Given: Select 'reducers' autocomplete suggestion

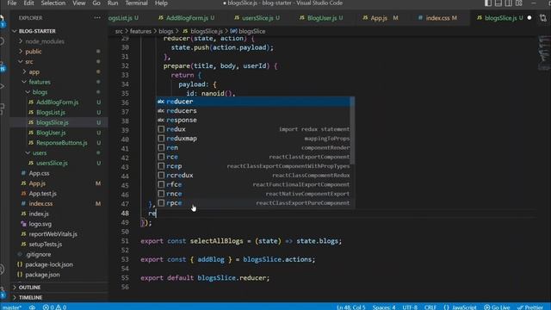Looking at the screenshot, I should (253, 111).
